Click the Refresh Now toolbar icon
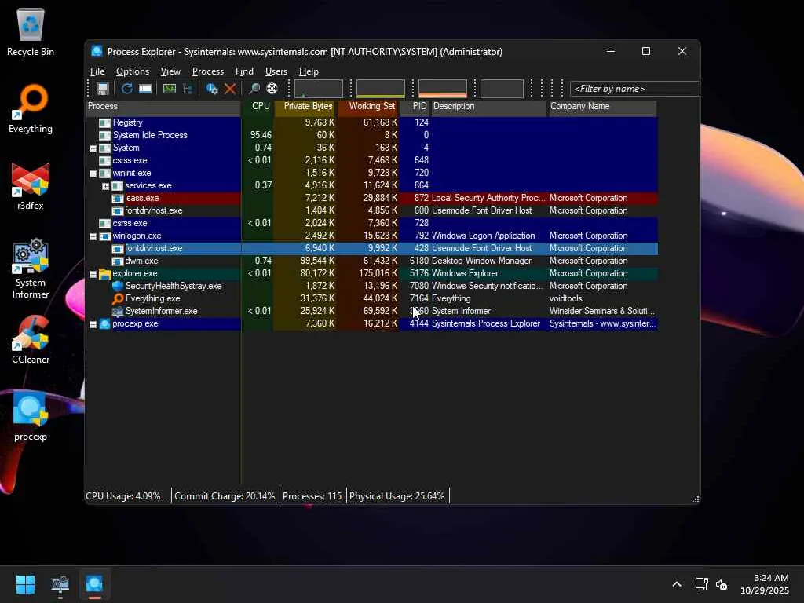 126,89
